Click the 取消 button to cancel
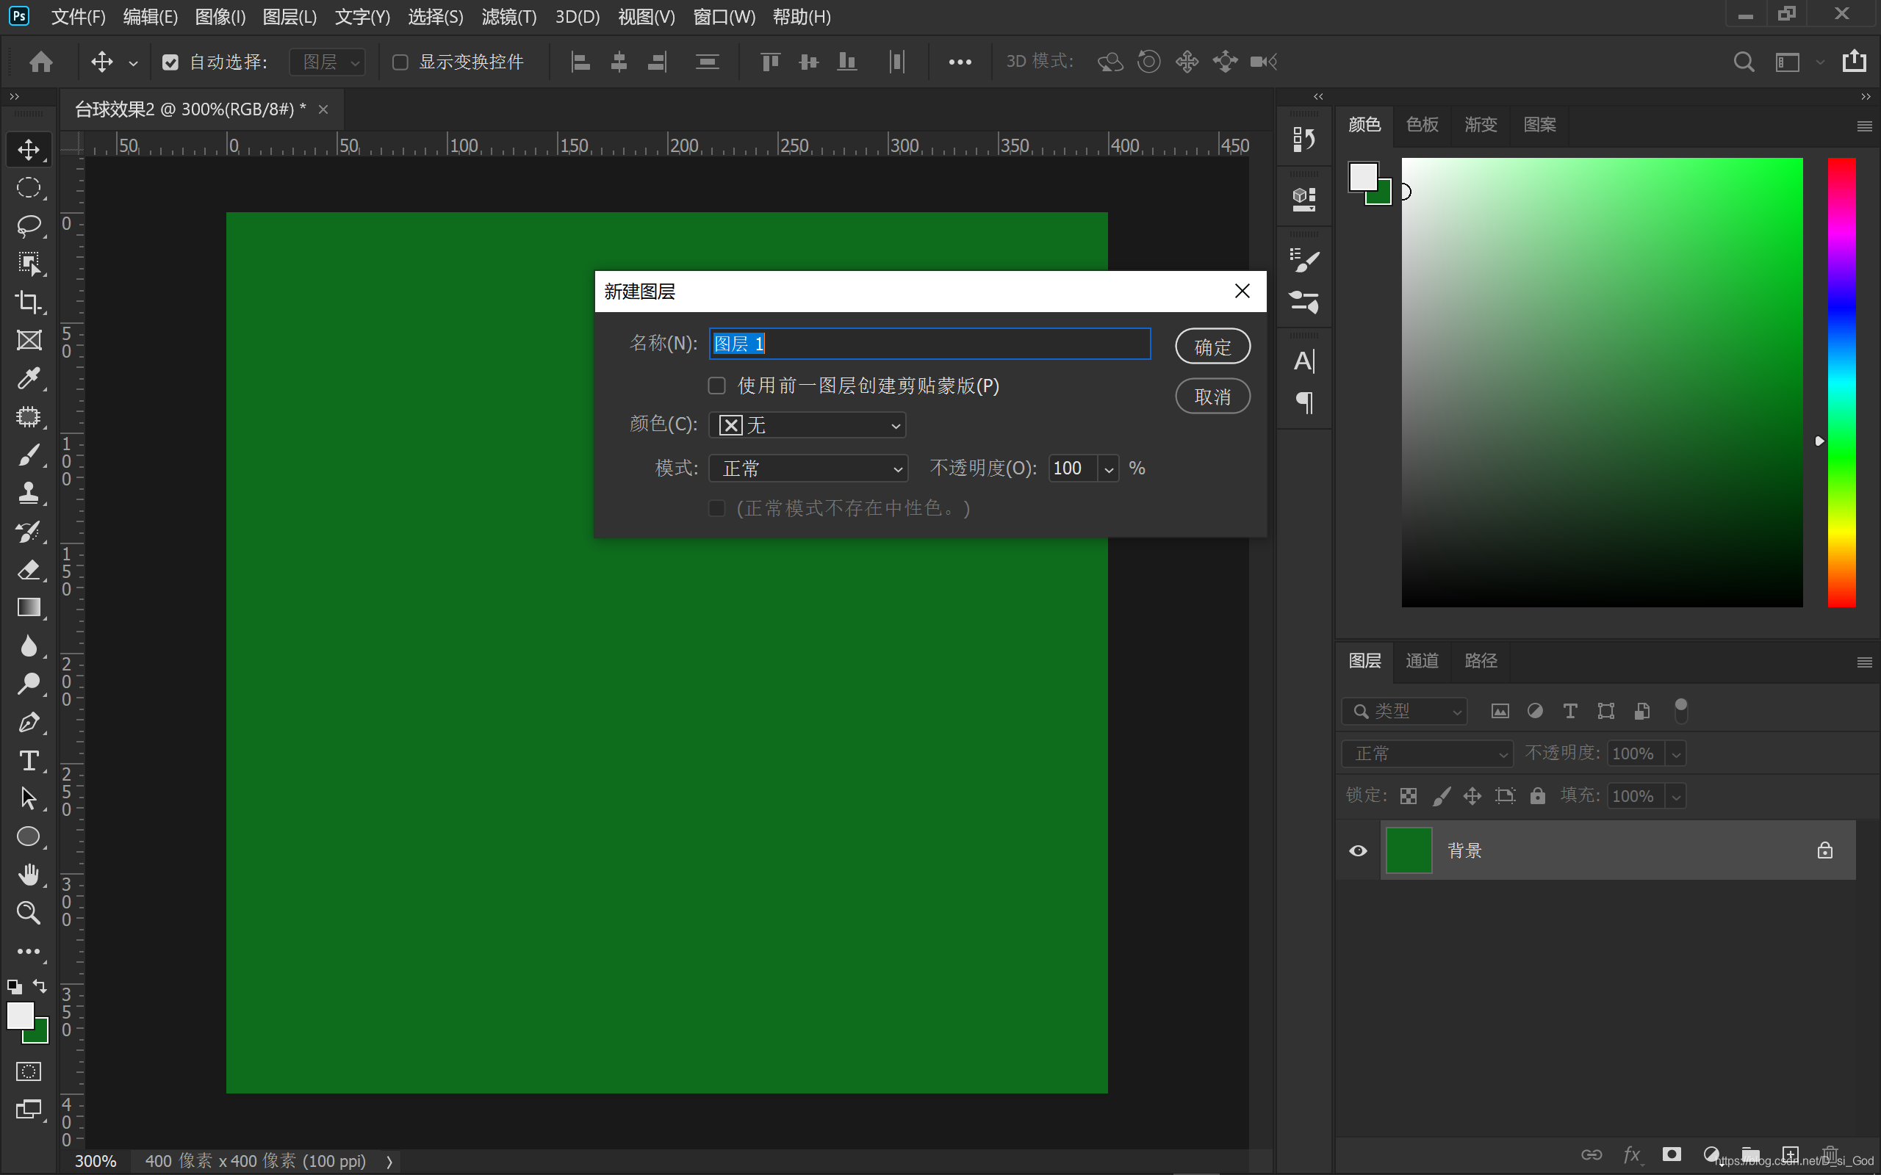The image size is (1881, 1175). click(1213, 397)
